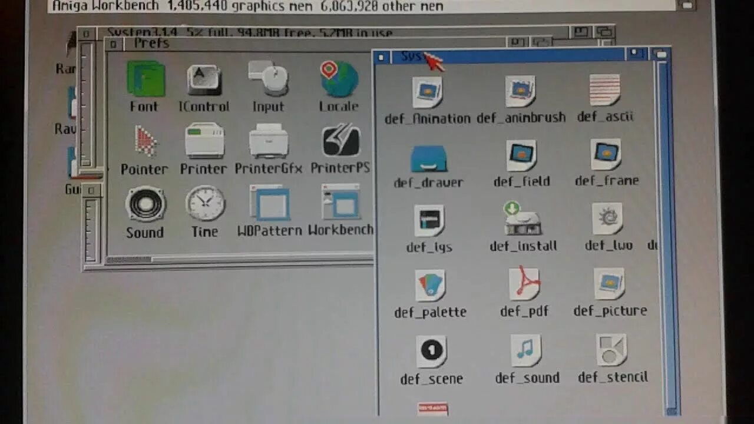
Task: Click the Prefs window depth gadget
Action: (x=543, y=42)
